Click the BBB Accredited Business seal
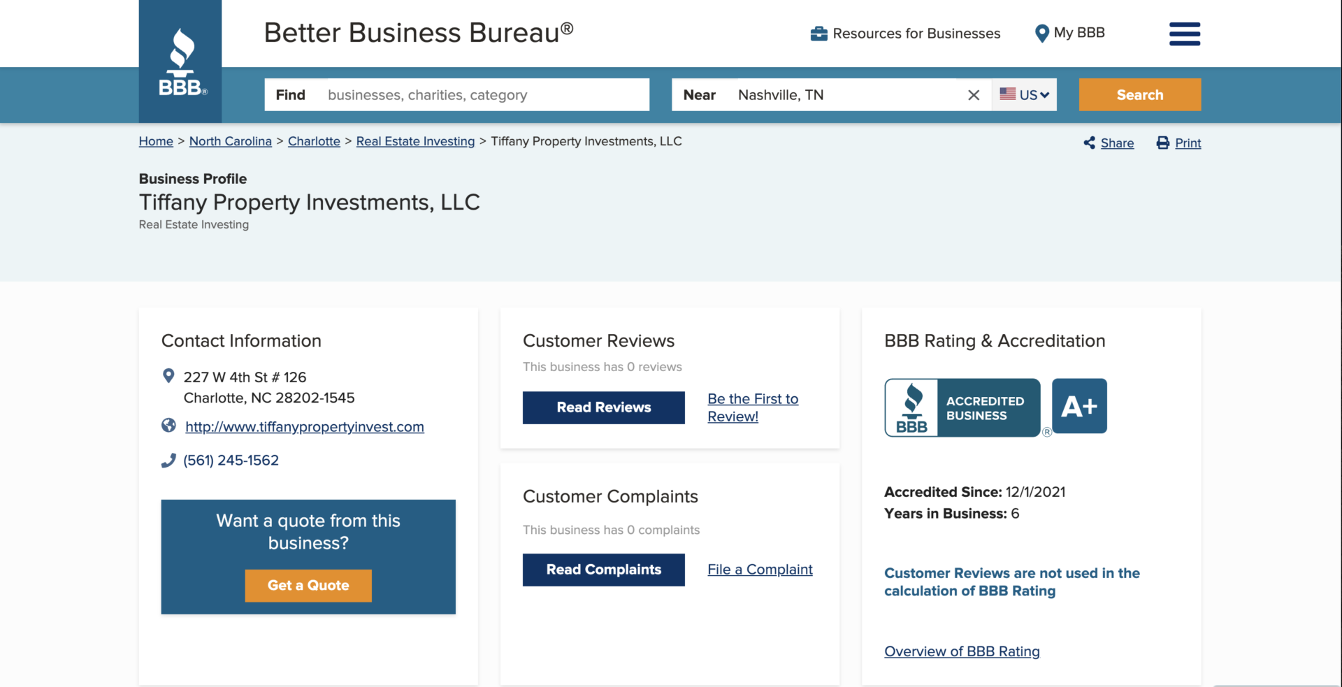Screen dimensions: 1342x687 962,407
